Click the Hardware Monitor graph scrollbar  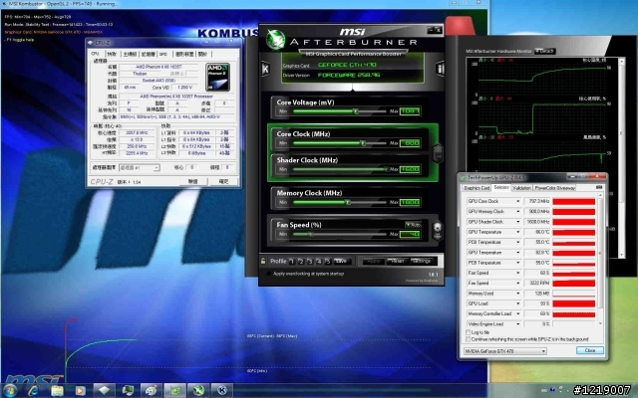[621, 157]
